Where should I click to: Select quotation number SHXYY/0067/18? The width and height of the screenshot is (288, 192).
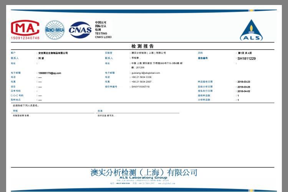[141, 87]
